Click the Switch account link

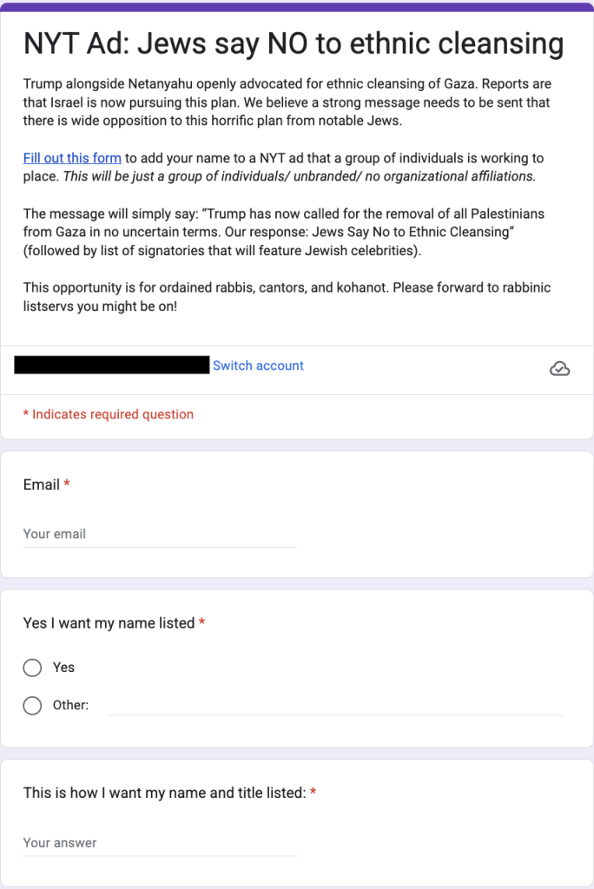pyautogui.click(x=258, y=365)
